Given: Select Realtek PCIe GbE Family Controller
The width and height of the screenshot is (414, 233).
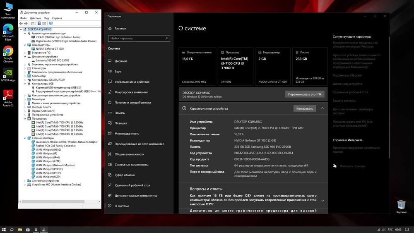Looking at the screenshot, I should point(55,146).
